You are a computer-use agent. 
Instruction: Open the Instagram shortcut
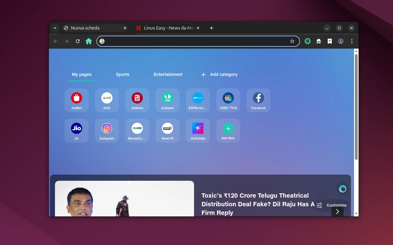point(107,131)
